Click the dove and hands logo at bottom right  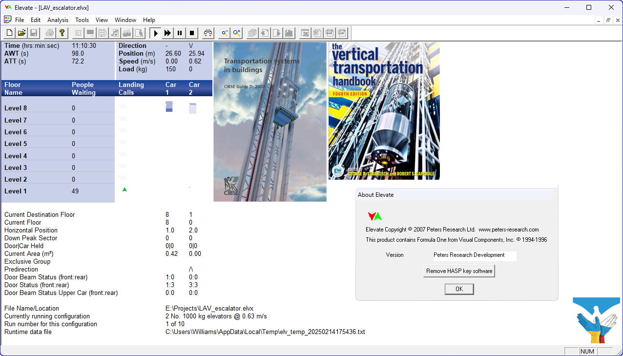coord(597,320)
